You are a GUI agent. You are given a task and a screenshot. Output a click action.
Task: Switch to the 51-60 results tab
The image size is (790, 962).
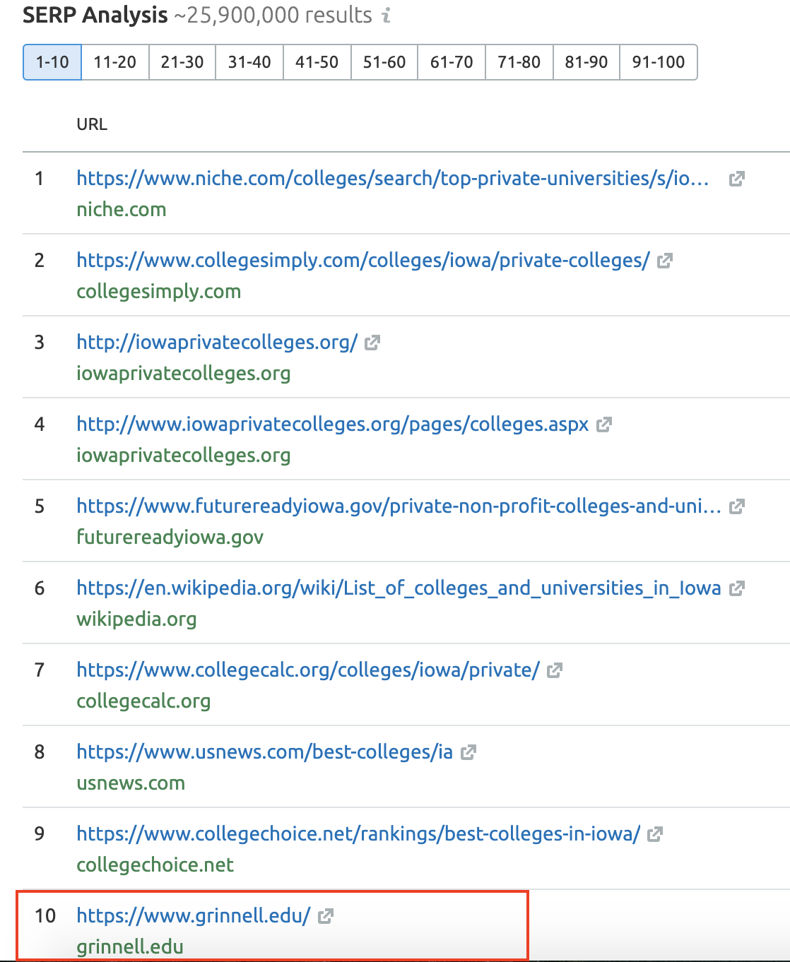tap(384, 62)
